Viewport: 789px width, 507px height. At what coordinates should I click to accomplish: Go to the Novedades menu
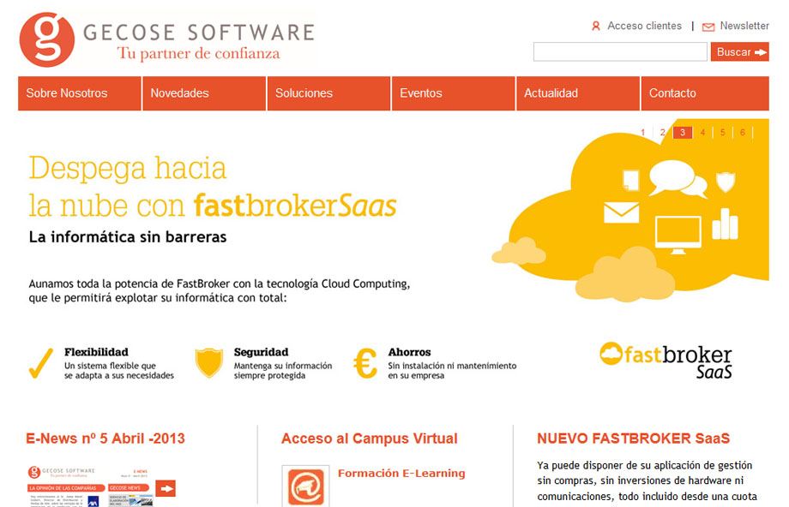pos(204,93)
